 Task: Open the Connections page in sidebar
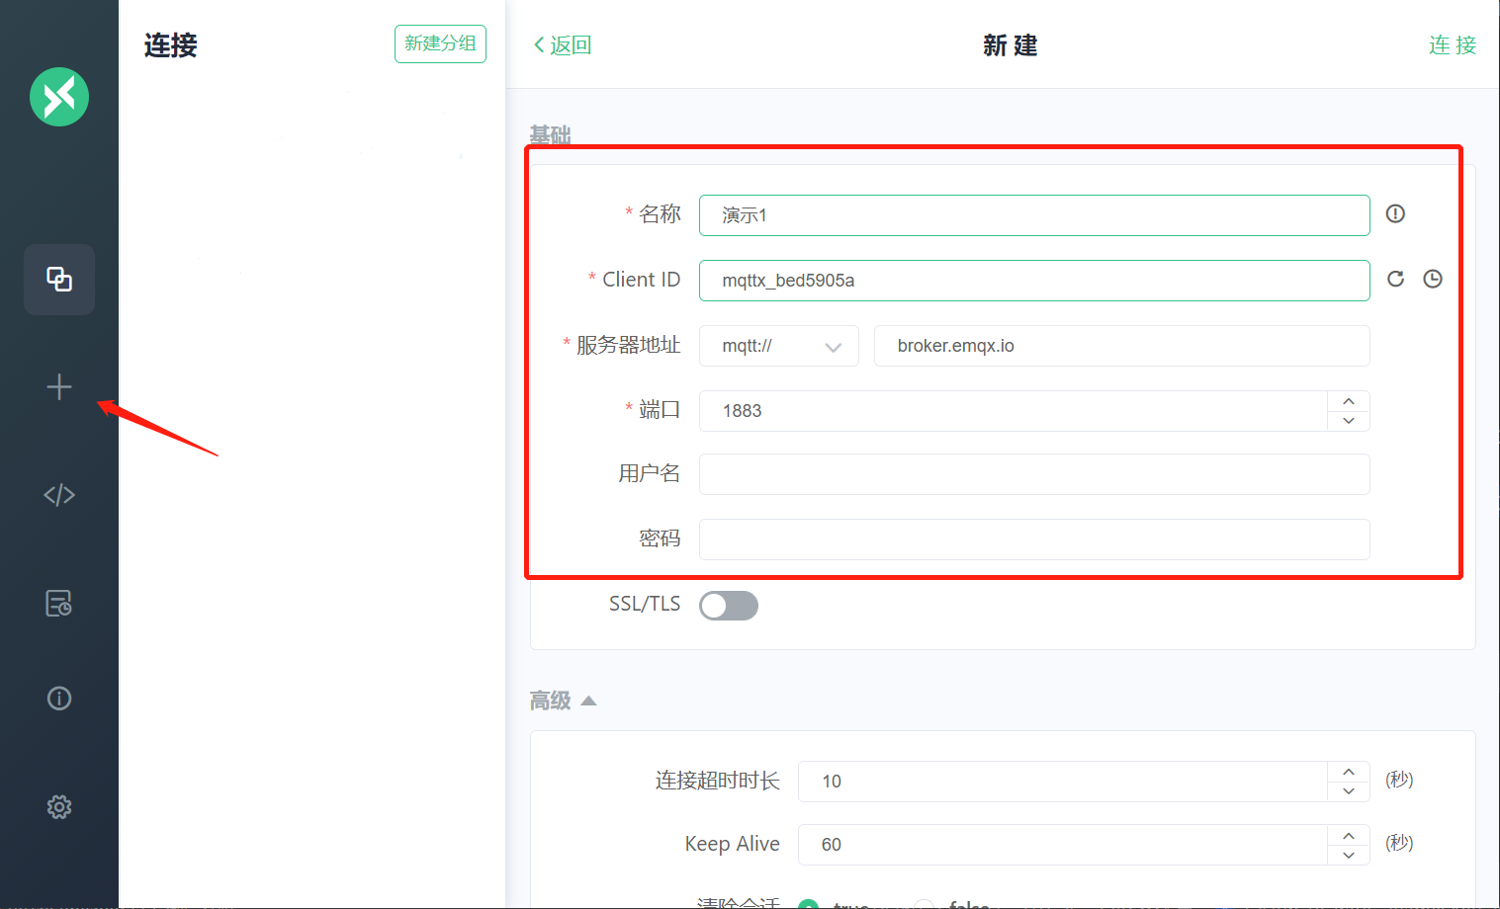click(59, 280)
